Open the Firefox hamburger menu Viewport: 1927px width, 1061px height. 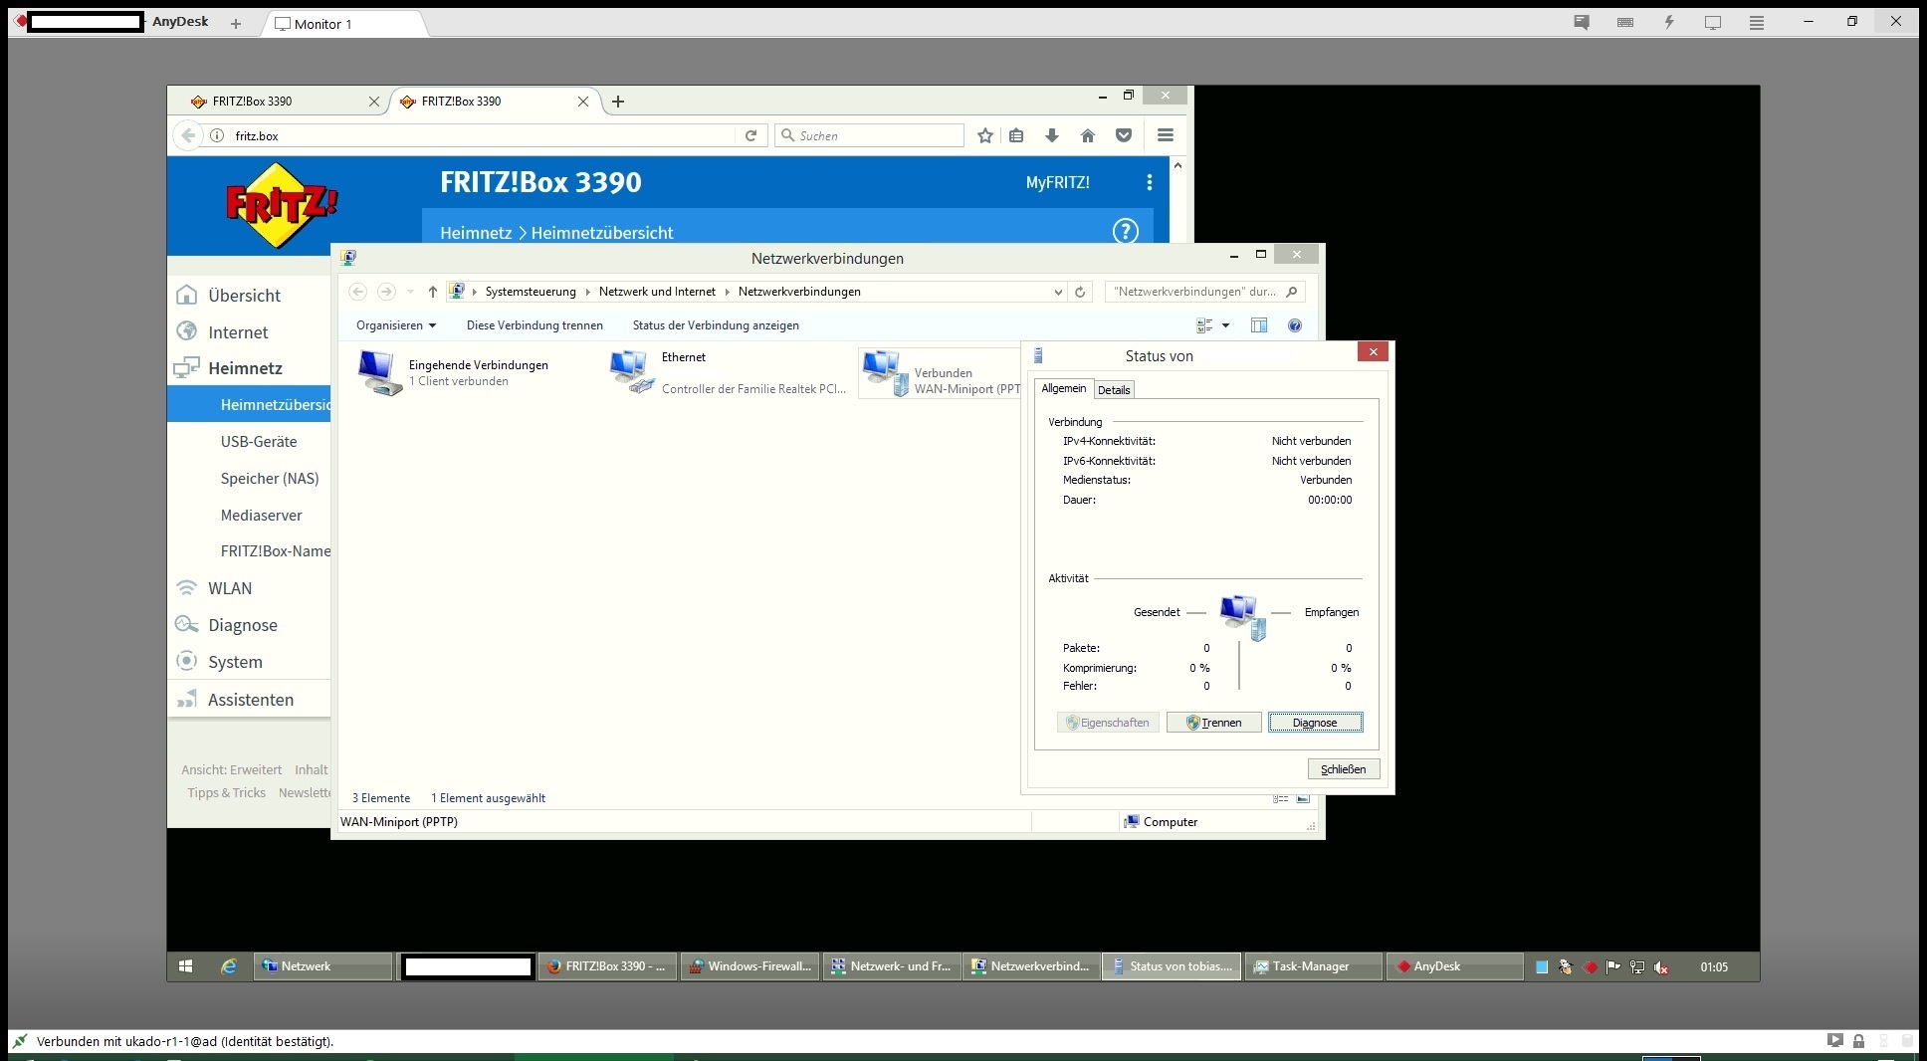click(1166, 135)
